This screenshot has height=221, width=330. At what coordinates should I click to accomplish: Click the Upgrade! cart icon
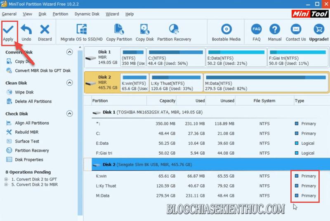[319, 29]
